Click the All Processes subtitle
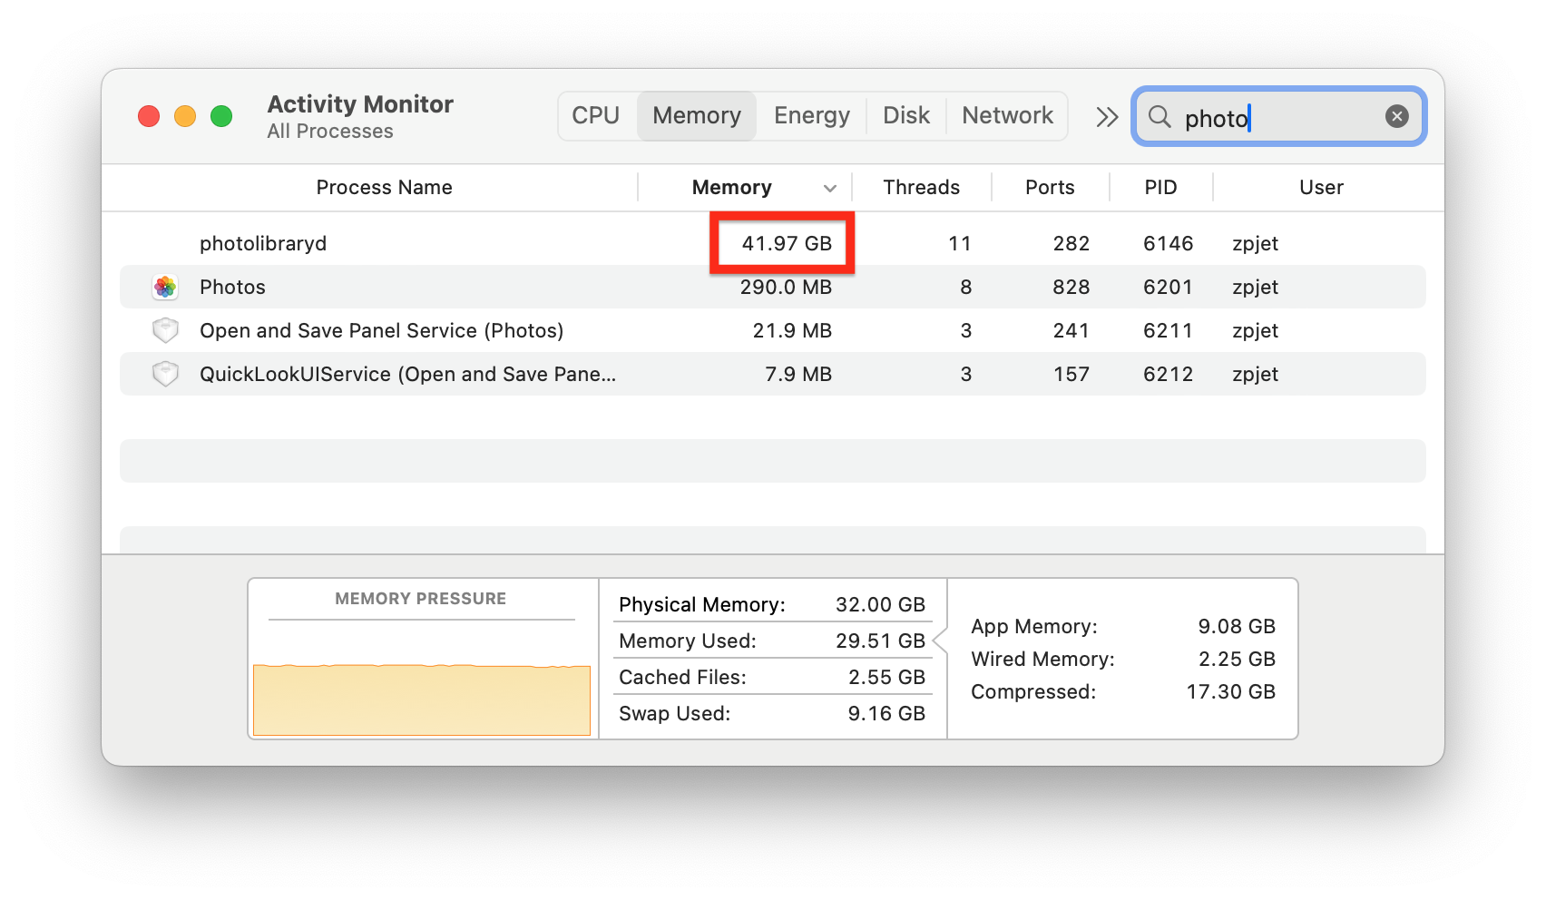Image resolution: width=1546 pixels, height=900 pixels. [x=330, y=131]
